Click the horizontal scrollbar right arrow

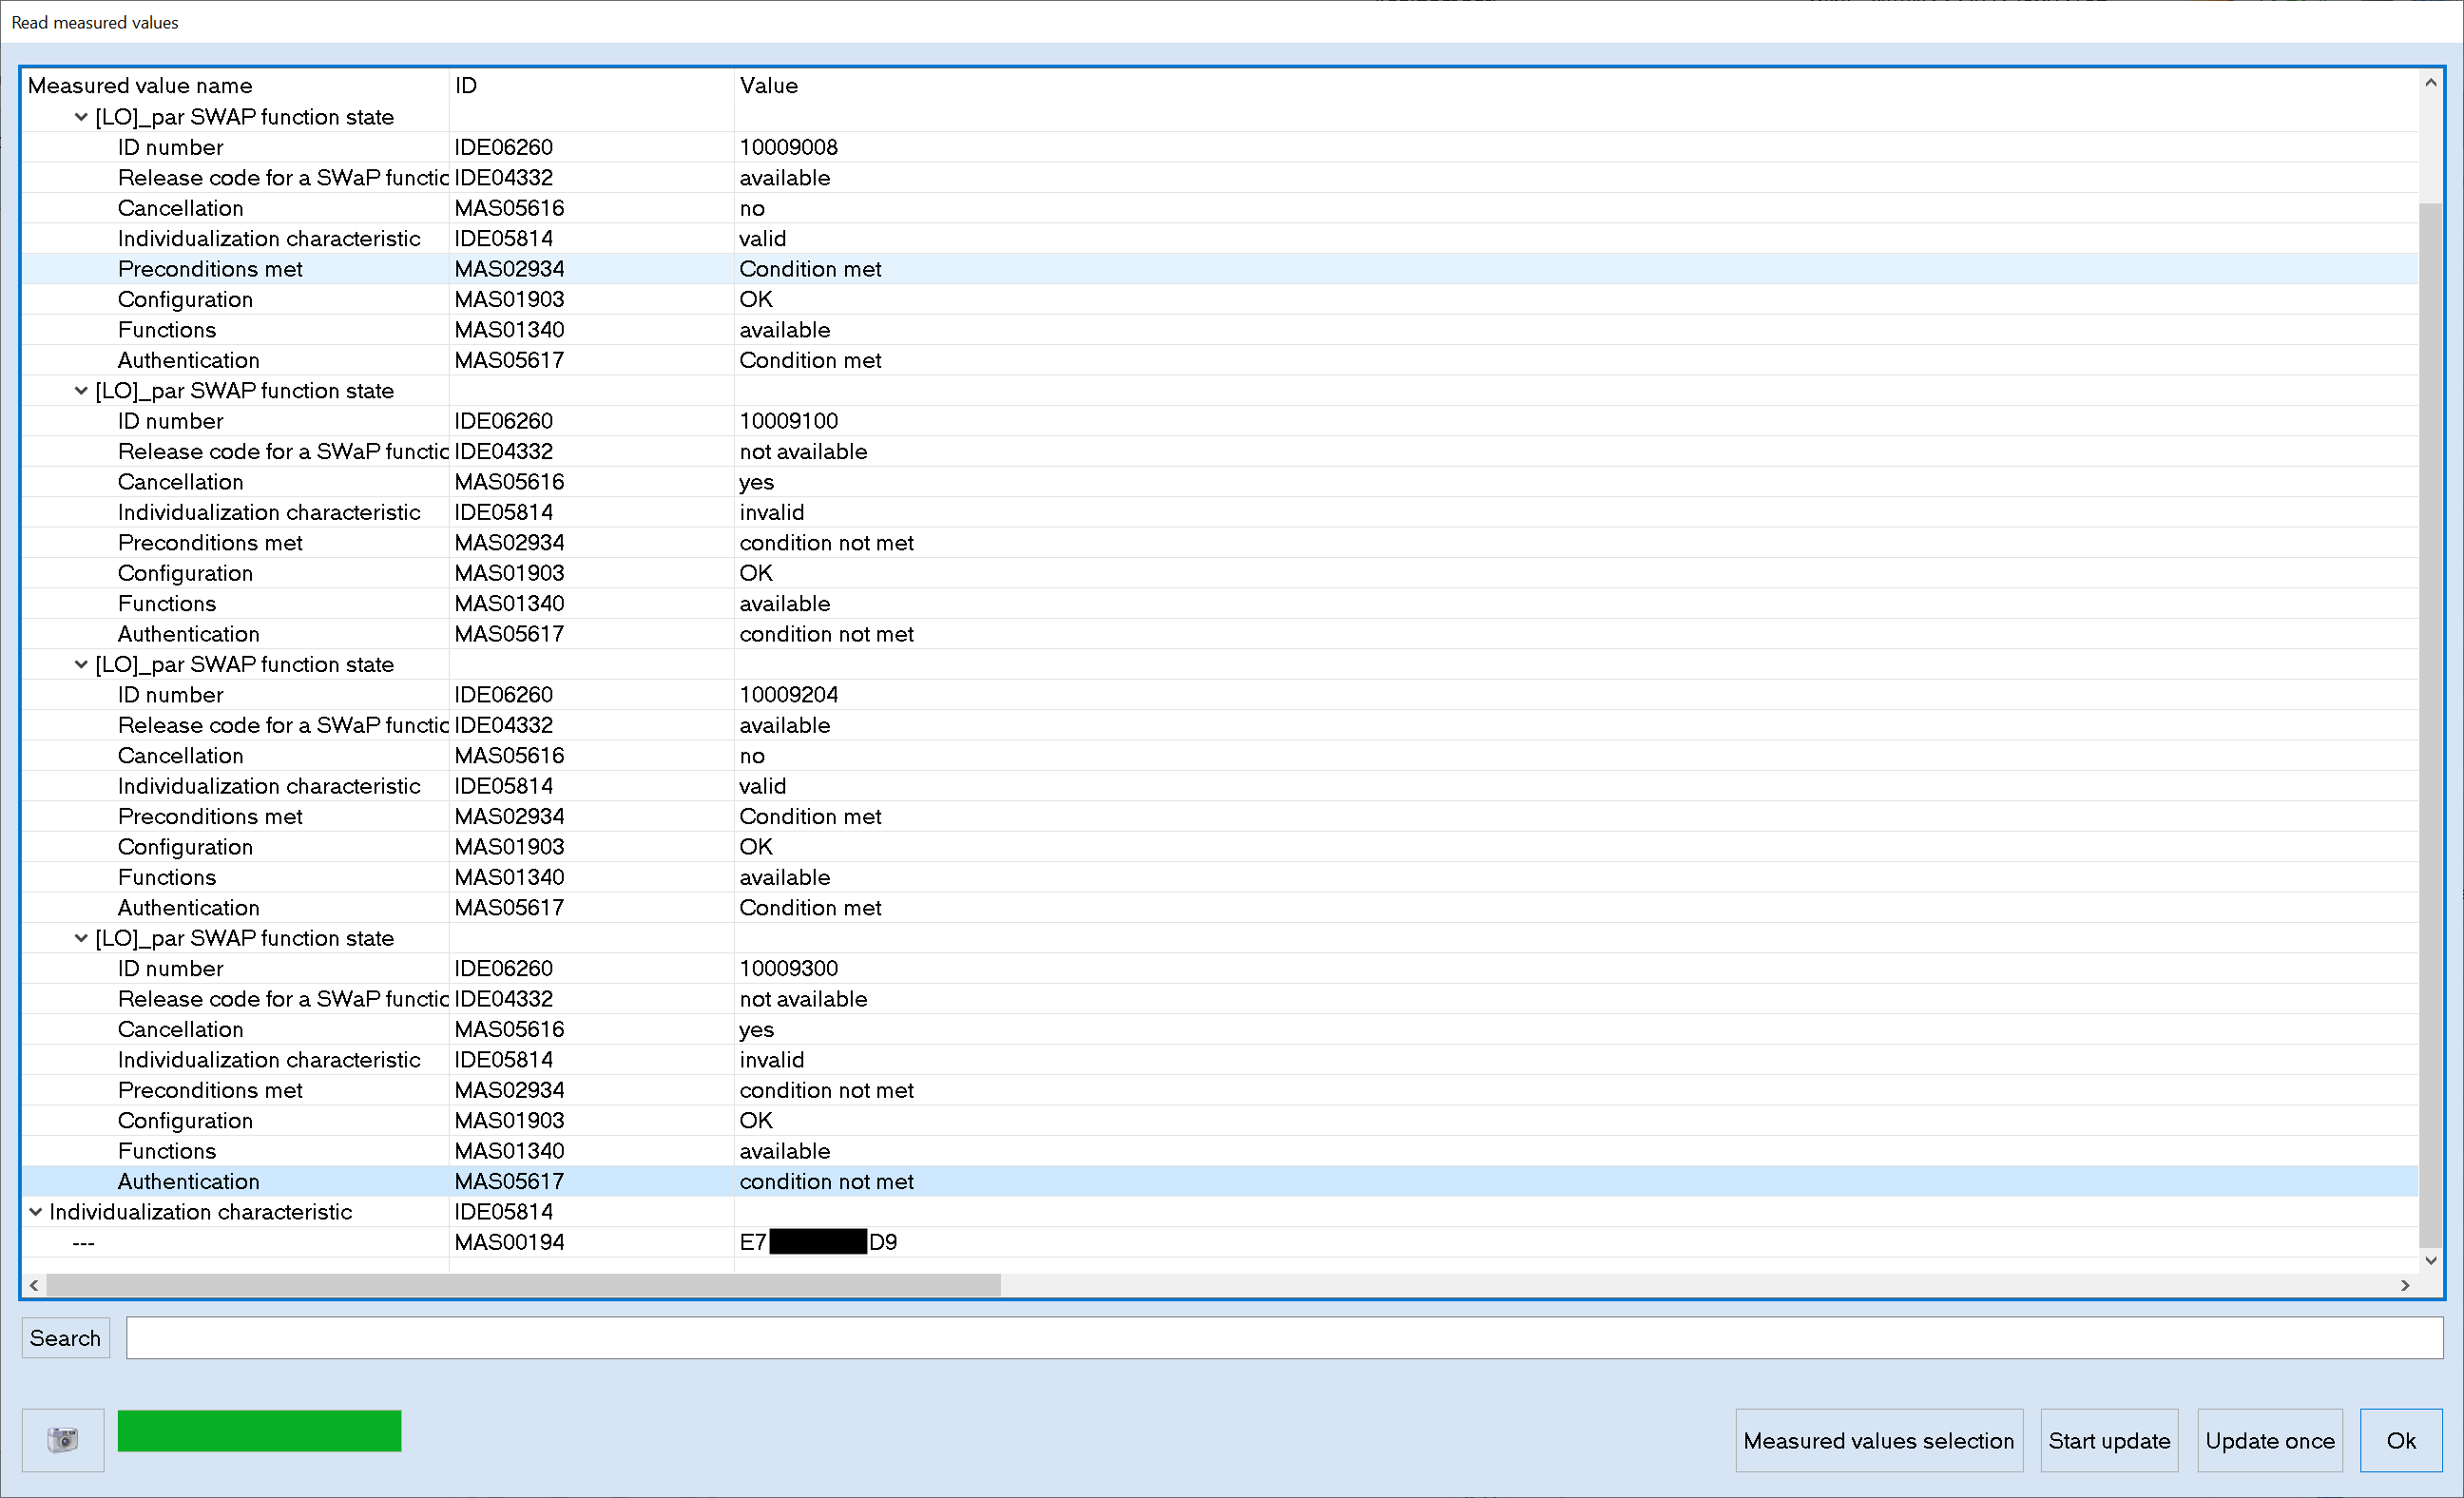pos(2404,1285)
